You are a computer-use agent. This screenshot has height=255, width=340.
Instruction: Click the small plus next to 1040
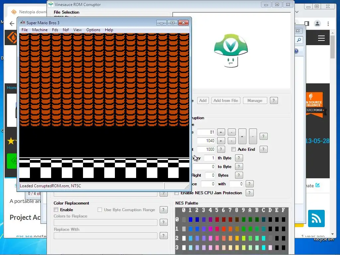tap(221, 141)
